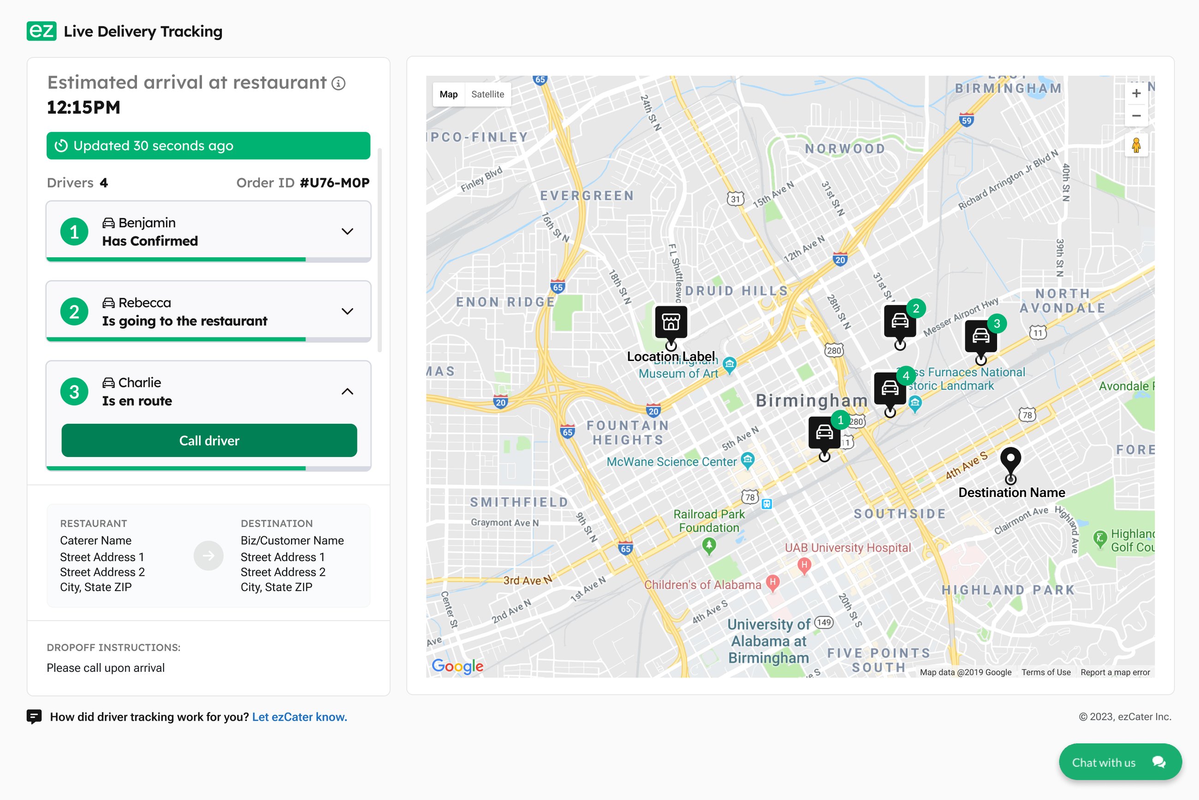Click the Google logo on the map
1199x800 pixels.
click(x=457, y=666)
